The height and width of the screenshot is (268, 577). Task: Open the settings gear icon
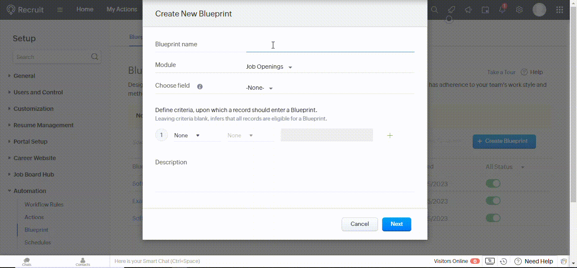[x=519, y=9]
